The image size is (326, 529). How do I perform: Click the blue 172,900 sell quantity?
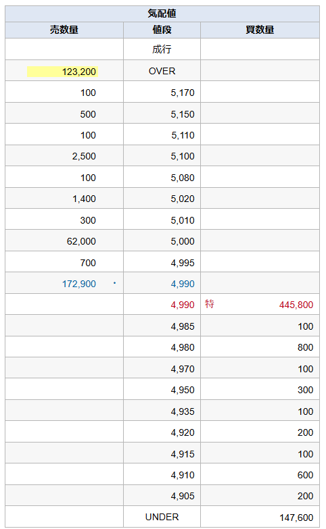(x=79, y=284)
